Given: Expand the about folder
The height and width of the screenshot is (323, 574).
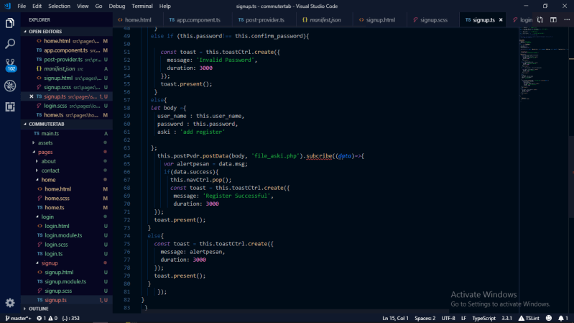Looking at the screenshot, I should click(x=67, y=161).
